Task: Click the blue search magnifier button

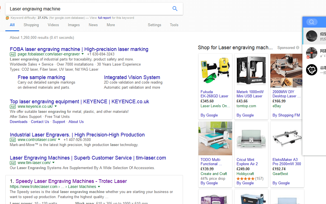Action: [175, 8]
